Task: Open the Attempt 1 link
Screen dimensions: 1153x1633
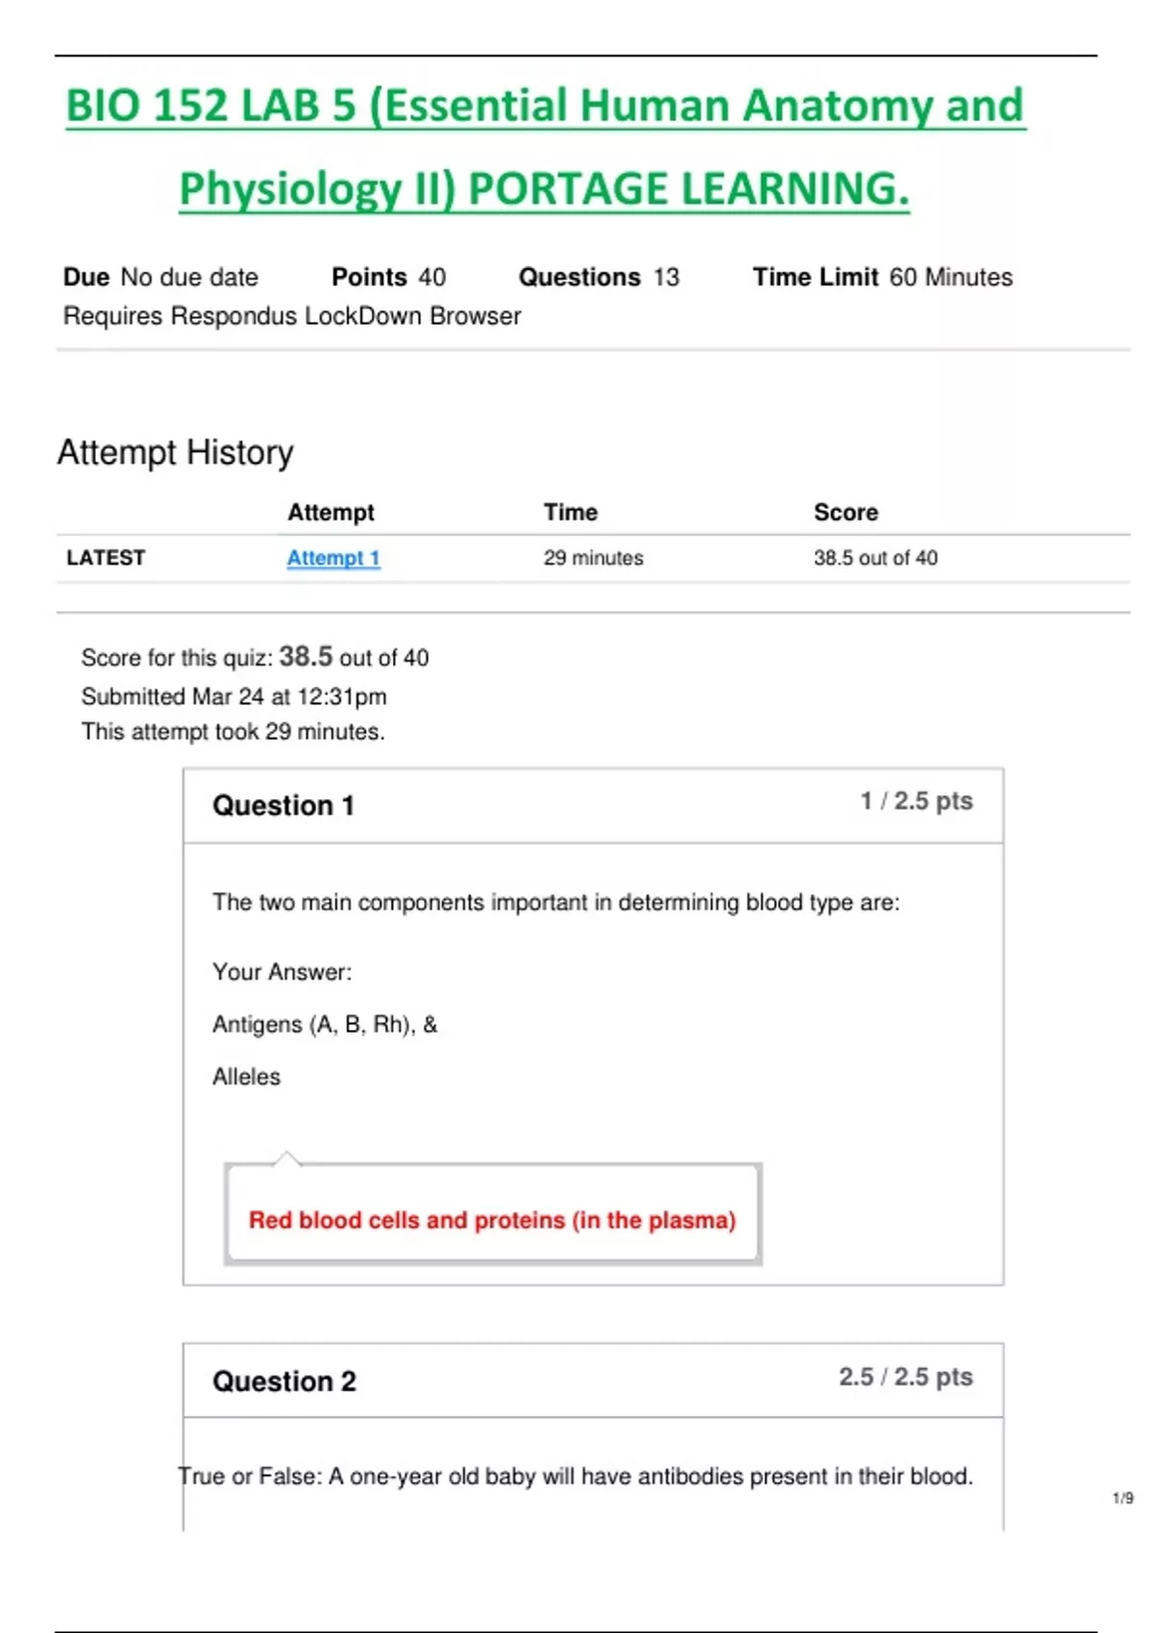Action: click(333, 558)
